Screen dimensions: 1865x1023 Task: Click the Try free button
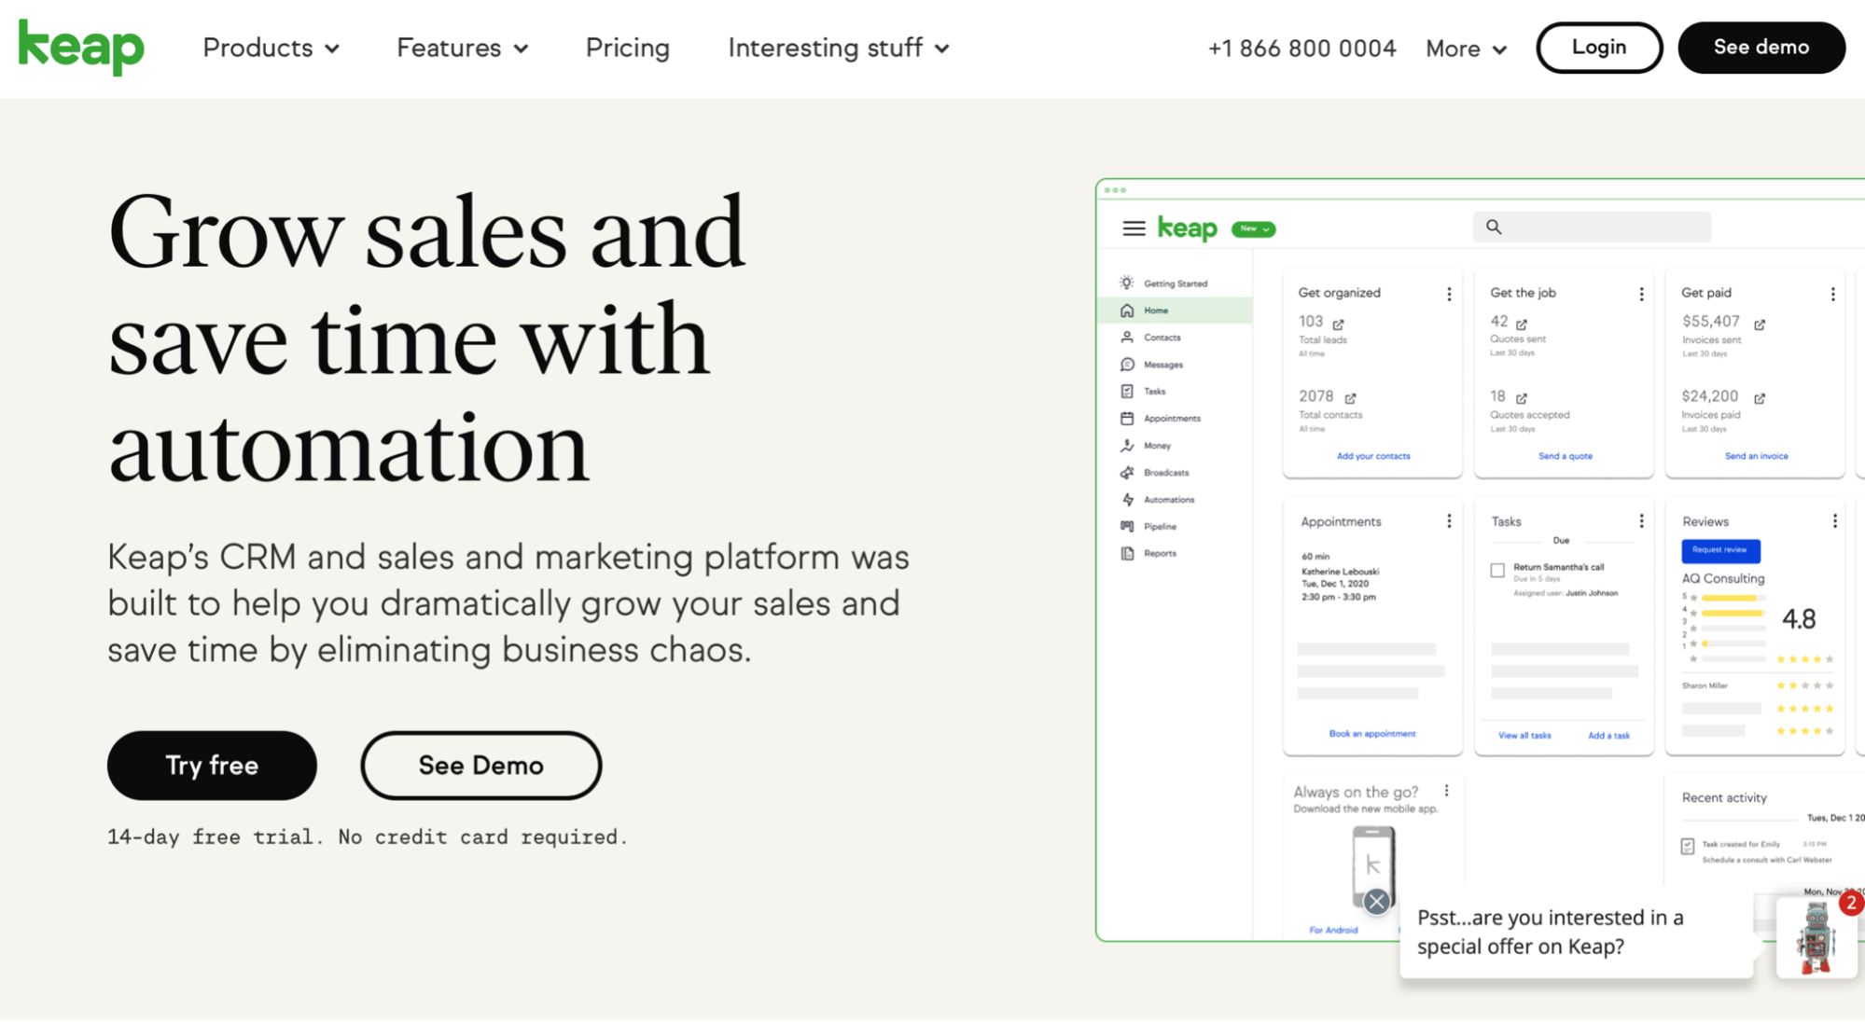point(212,766)
